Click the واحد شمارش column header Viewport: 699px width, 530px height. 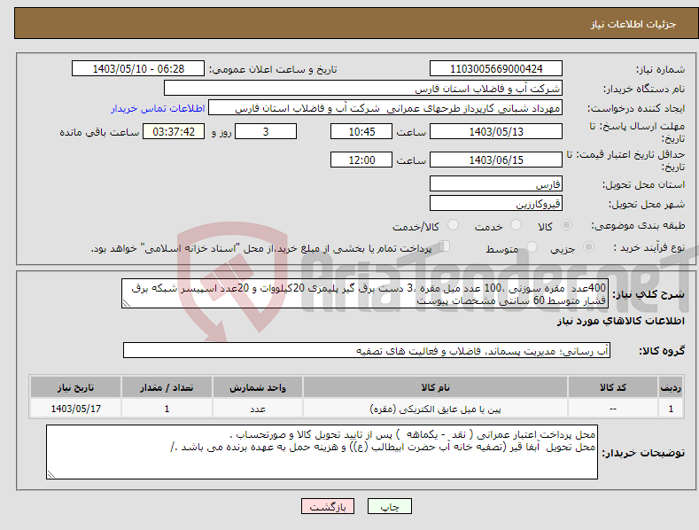click(258, 387)
